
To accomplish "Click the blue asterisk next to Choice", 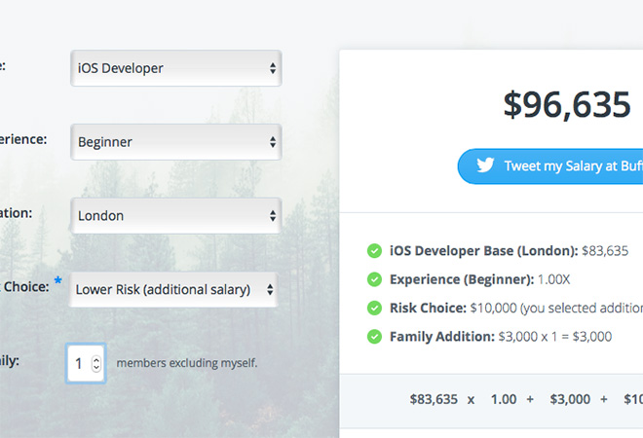I will pyautogui.click(x=58, y=282).
